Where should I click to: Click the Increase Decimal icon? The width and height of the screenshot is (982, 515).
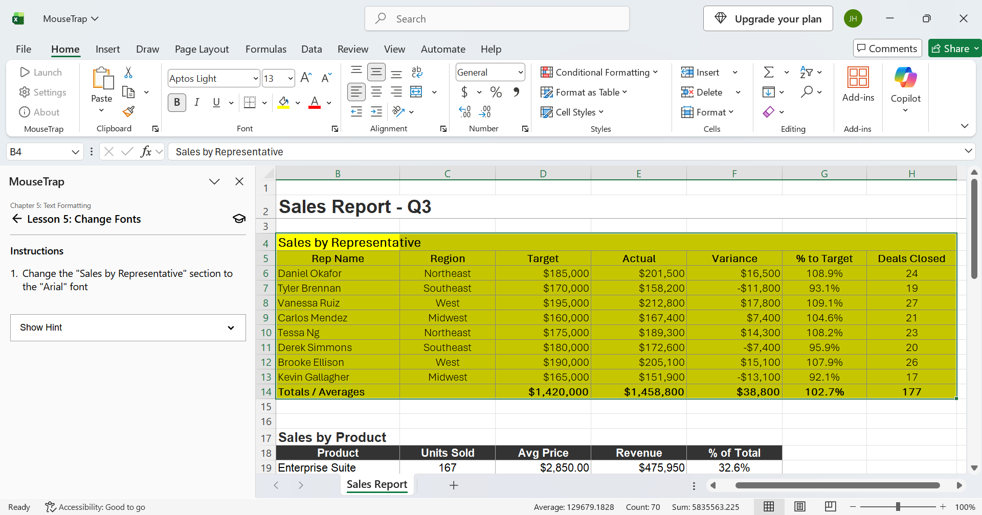coord(465,111)
